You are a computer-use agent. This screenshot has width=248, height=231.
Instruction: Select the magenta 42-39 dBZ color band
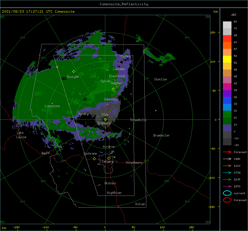(x=227, y=87)
